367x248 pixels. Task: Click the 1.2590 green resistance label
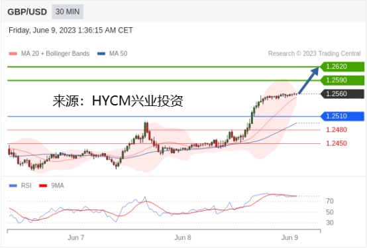pos(342,80)
